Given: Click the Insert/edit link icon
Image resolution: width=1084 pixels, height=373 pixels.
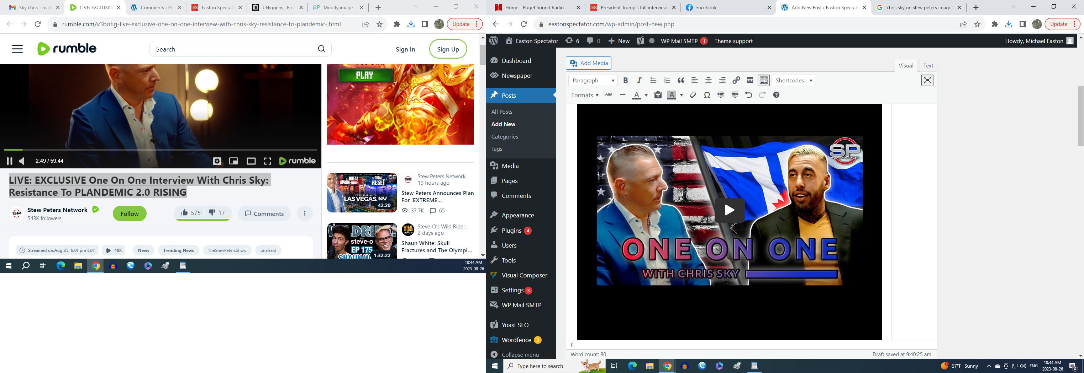Looking at the screenshot, I should click(736, 81).
